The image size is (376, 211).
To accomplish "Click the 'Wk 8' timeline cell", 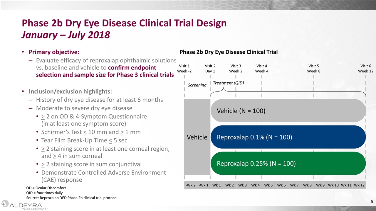I will (308, 185).
